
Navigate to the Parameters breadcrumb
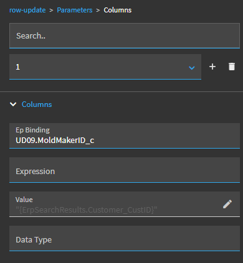(x=75, y=10)
